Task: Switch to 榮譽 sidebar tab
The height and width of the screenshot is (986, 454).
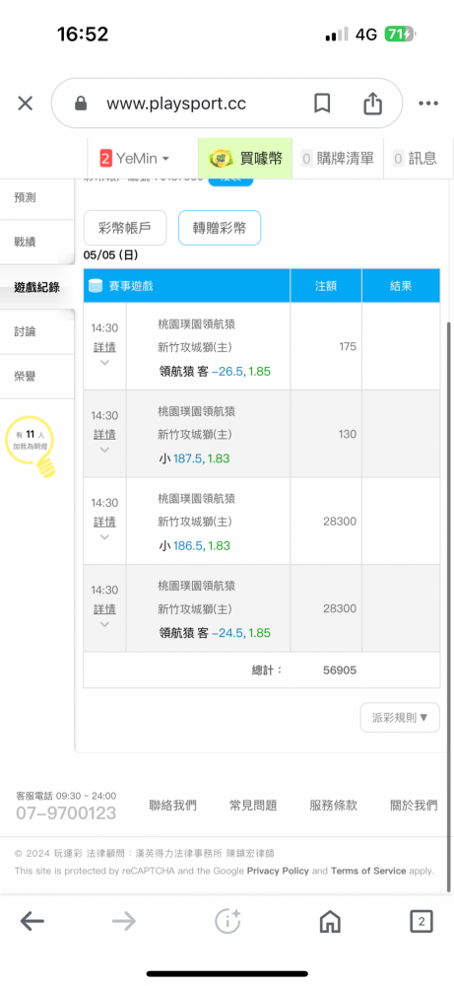Action: [37, 376]
